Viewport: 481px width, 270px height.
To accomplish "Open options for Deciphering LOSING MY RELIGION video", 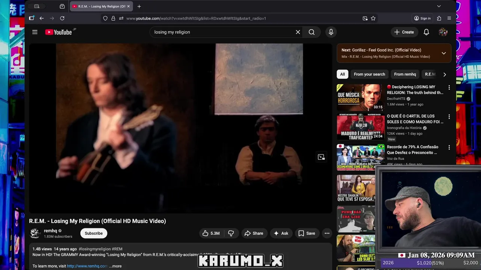I will pyautogui.click(x=449, y=87).
